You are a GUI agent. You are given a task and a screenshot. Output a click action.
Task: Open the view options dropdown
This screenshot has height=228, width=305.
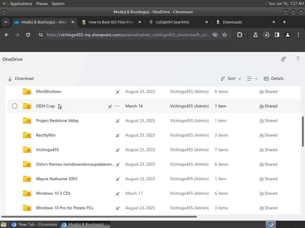click(x=252, y=78)
